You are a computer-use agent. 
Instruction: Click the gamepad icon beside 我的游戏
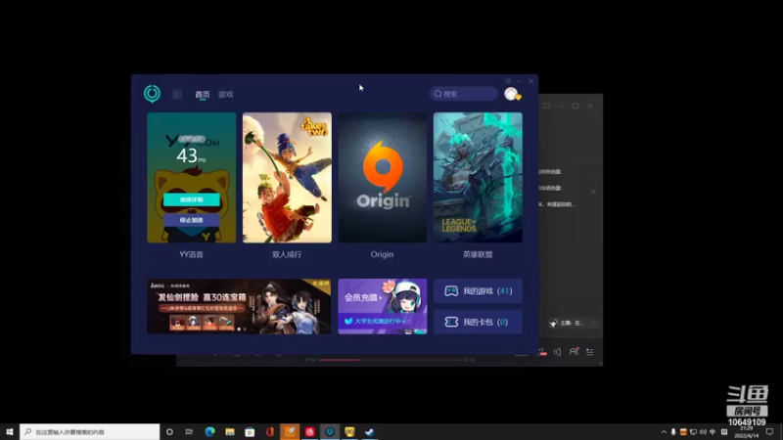(x=451, y=290)
